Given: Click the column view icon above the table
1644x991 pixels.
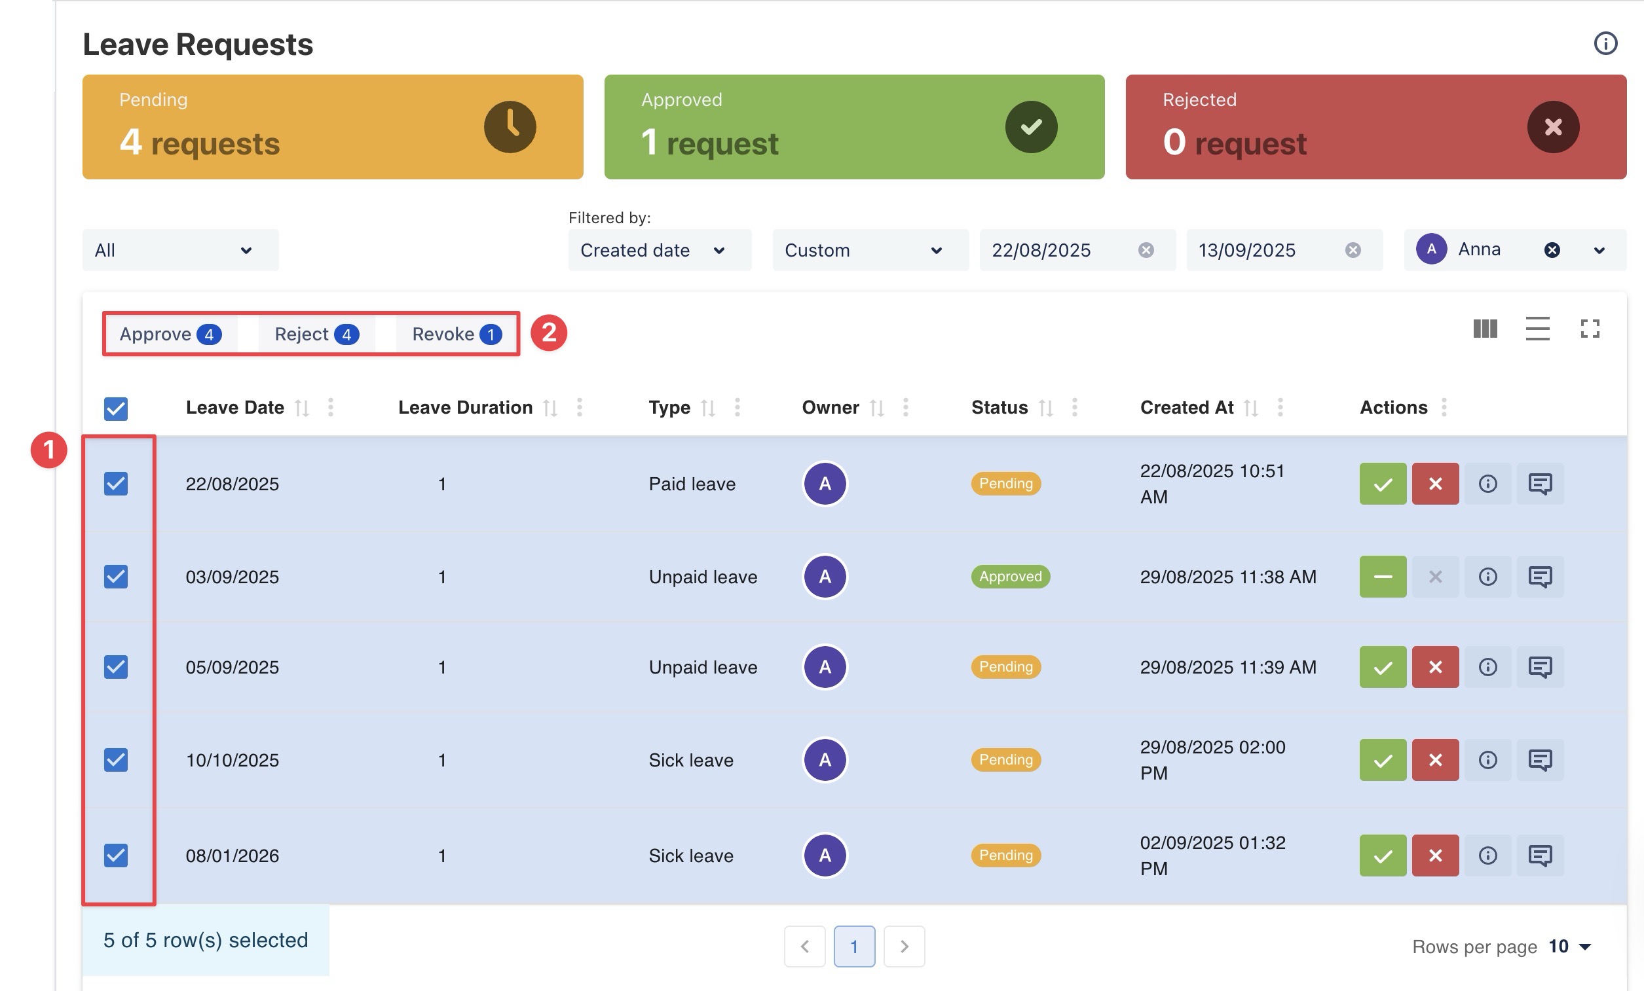Looking at the screenshot, I should click(1485, 329).
